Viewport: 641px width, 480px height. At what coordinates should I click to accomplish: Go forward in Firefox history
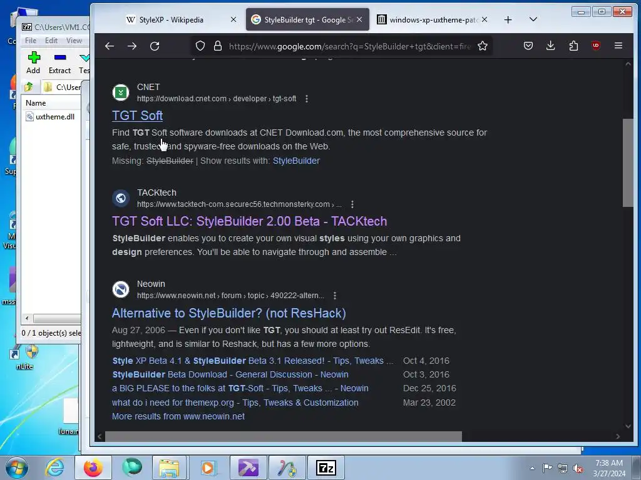(x=132, y=46)
